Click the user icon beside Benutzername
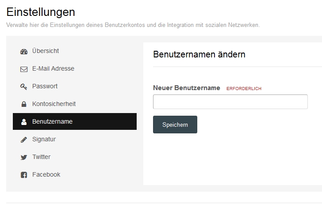322x208 pixels. click(x=24, y=122)
